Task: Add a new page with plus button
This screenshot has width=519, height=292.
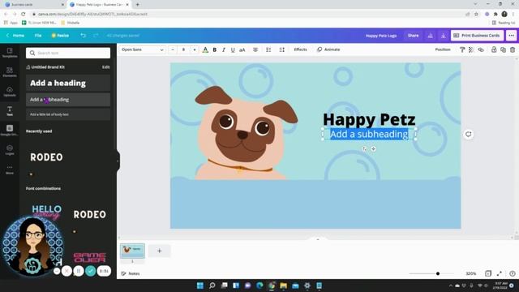Action: pyautogui.click(x=159, y=251)
